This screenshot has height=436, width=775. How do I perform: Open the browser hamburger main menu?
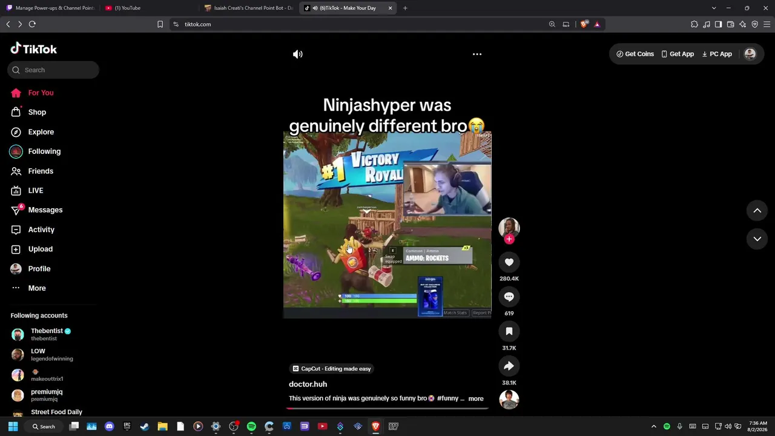[767, 24]
